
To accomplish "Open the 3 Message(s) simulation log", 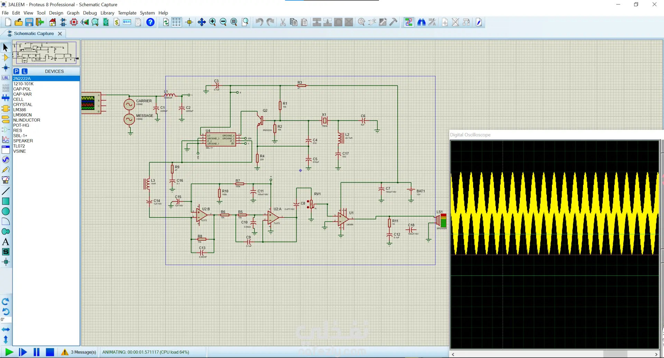I will pyautogui.click(x=83, y=352).
